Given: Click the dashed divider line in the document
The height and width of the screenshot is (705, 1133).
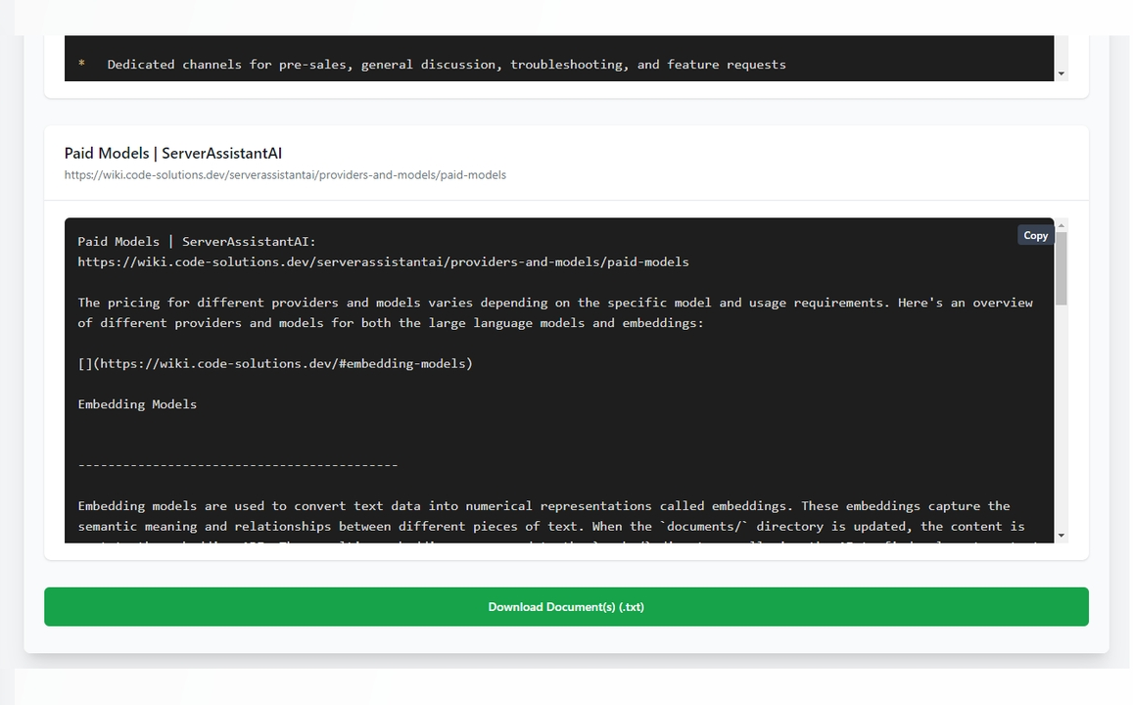Looking at the screenshot, I should point(237,464).
